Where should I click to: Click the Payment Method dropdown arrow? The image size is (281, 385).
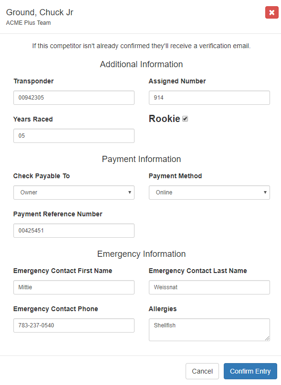(265, 192)
